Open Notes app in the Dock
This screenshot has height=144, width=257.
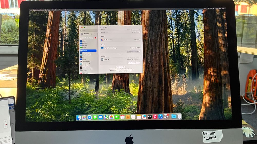[139, 117]
